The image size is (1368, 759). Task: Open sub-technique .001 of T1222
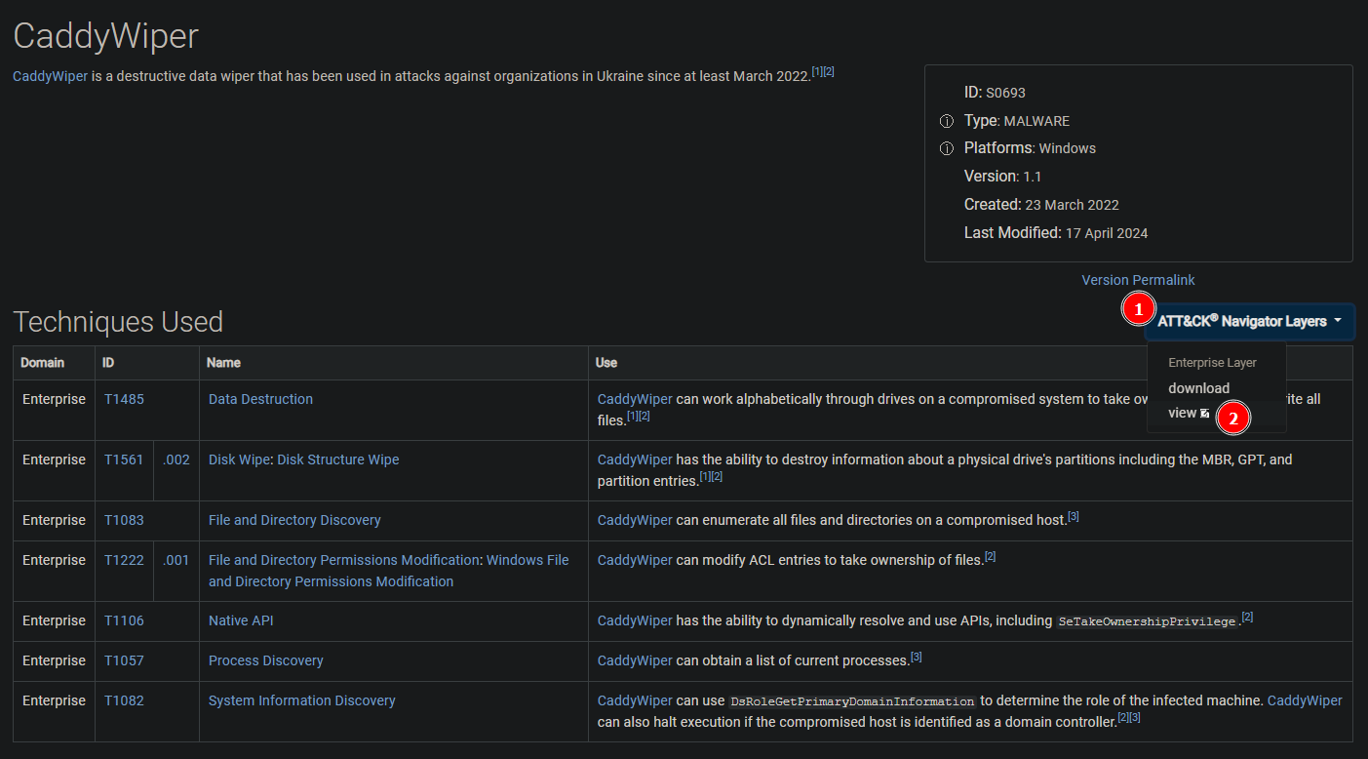pos(176,560)
